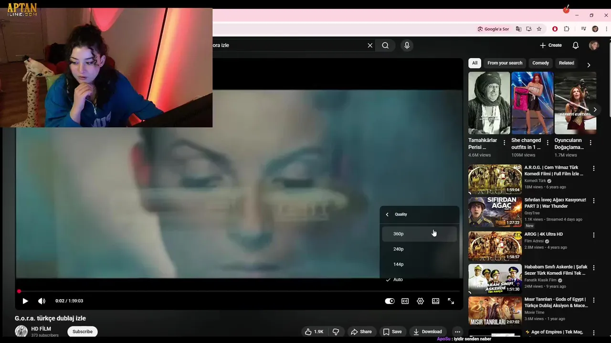Open Hababam Sınıfı Askerde video thumbnail
This screenshot has height=343, width=611.
[495, 279]
